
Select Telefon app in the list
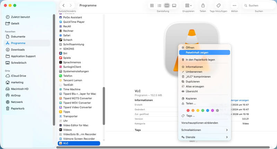point(68,76)
